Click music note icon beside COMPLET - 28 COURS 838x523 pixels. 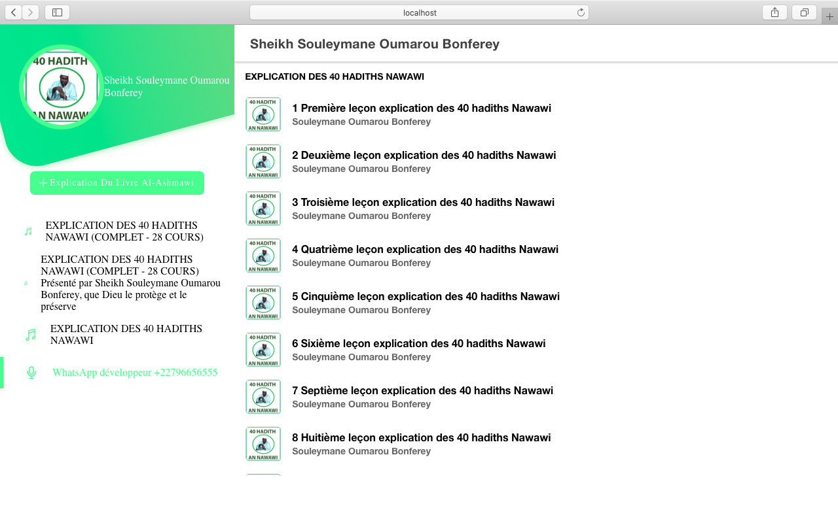coord(28,231)
